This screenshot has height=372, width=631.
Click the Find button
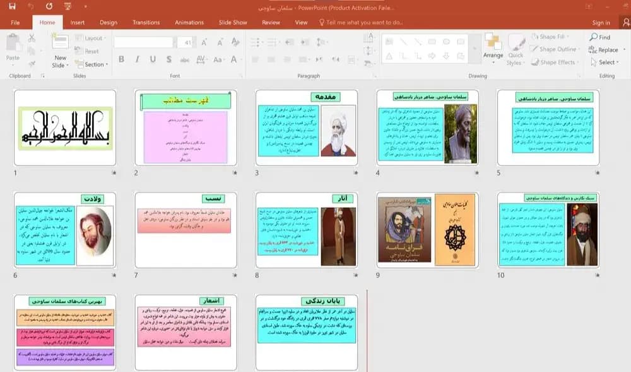click(600, 37)
